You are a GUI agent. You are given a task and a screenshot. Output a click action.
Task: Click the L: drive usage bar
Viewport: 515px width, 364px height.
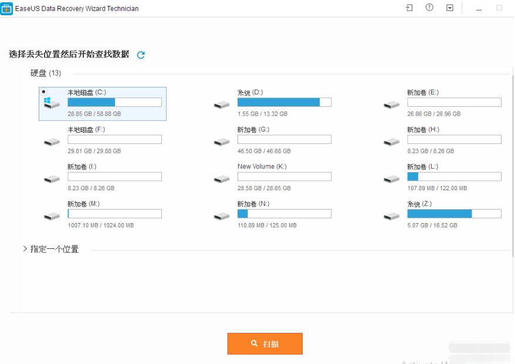click(454, 177)
